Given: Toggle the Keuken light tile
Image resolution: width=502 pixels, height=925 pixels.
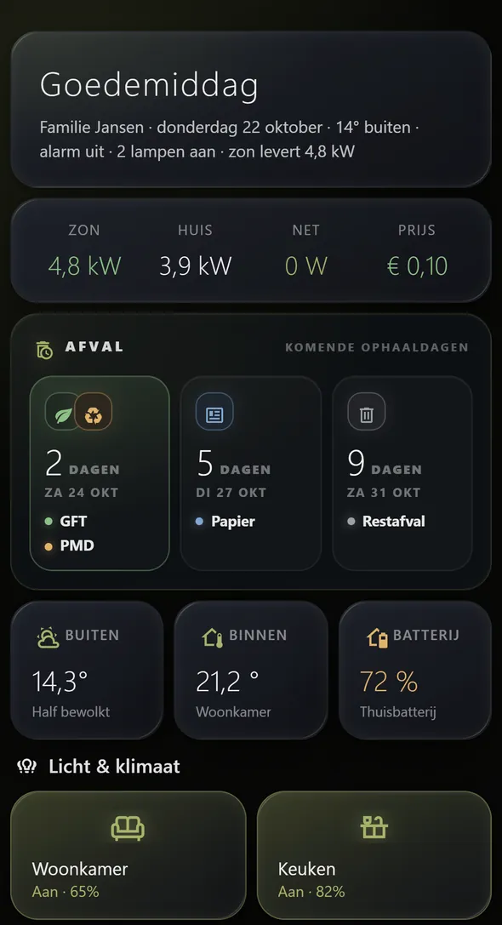Looking at the screenshot, I should click(x=374, y=855).
